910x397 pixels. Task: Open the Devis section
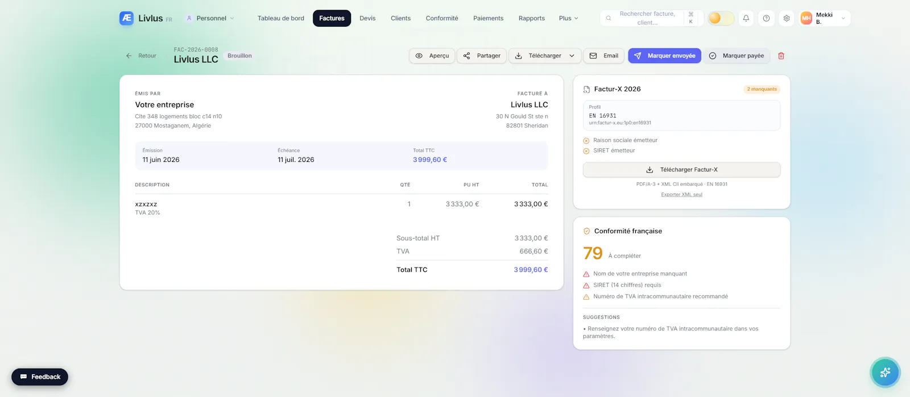point(367,18)
